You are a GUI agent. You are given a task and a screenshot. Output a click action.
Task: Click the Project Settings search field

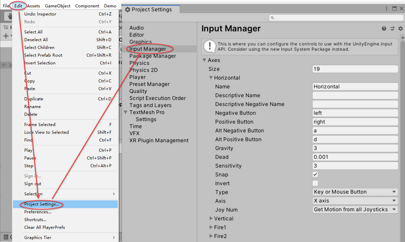coord(336,18)
